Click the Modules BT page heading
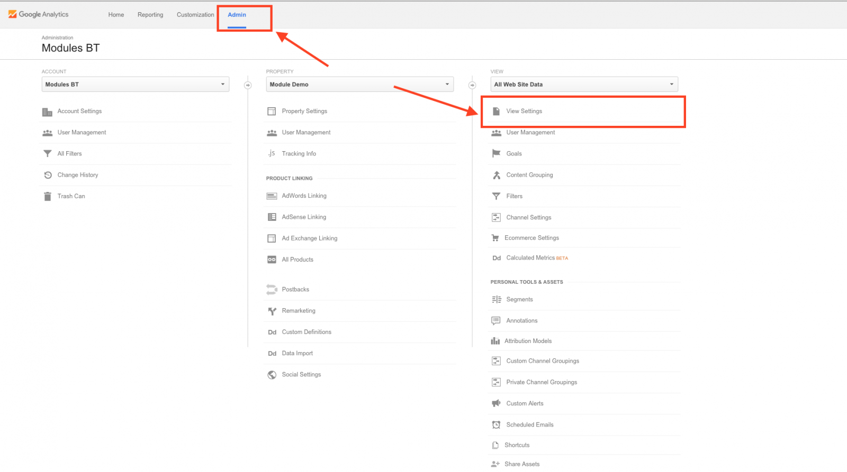847x472 pixels. point(70,48)
